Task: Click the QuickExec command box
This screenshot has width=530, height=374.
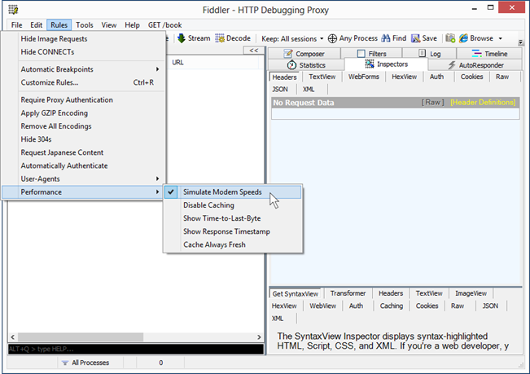Action: [136, 349]
